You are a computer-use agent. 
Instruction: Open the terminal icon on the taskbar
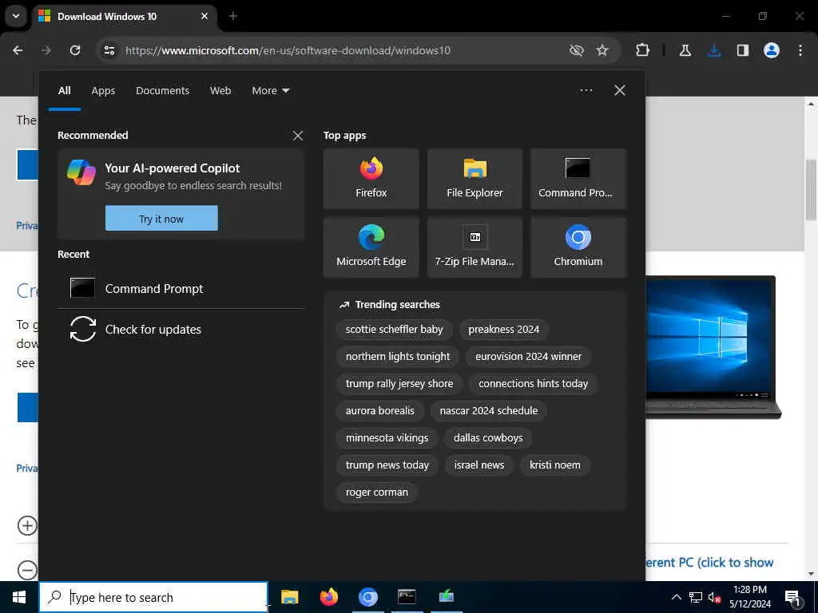(407, 597)
